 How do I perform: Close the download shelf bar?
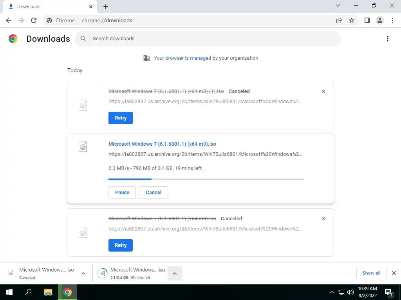click(394, 273)
